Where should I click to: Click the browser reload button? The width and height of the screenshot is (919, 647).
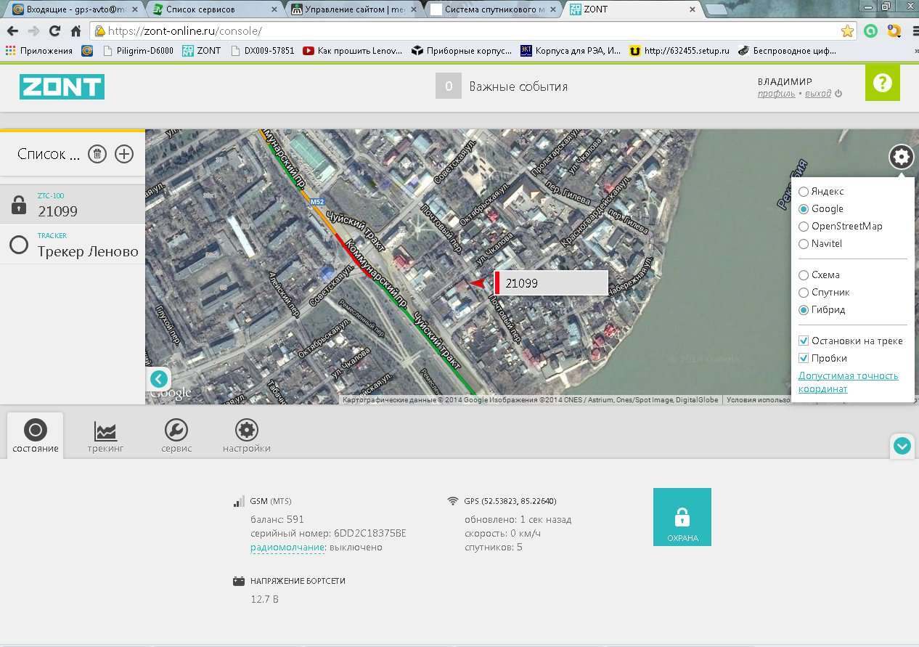[x=54, y=31]
